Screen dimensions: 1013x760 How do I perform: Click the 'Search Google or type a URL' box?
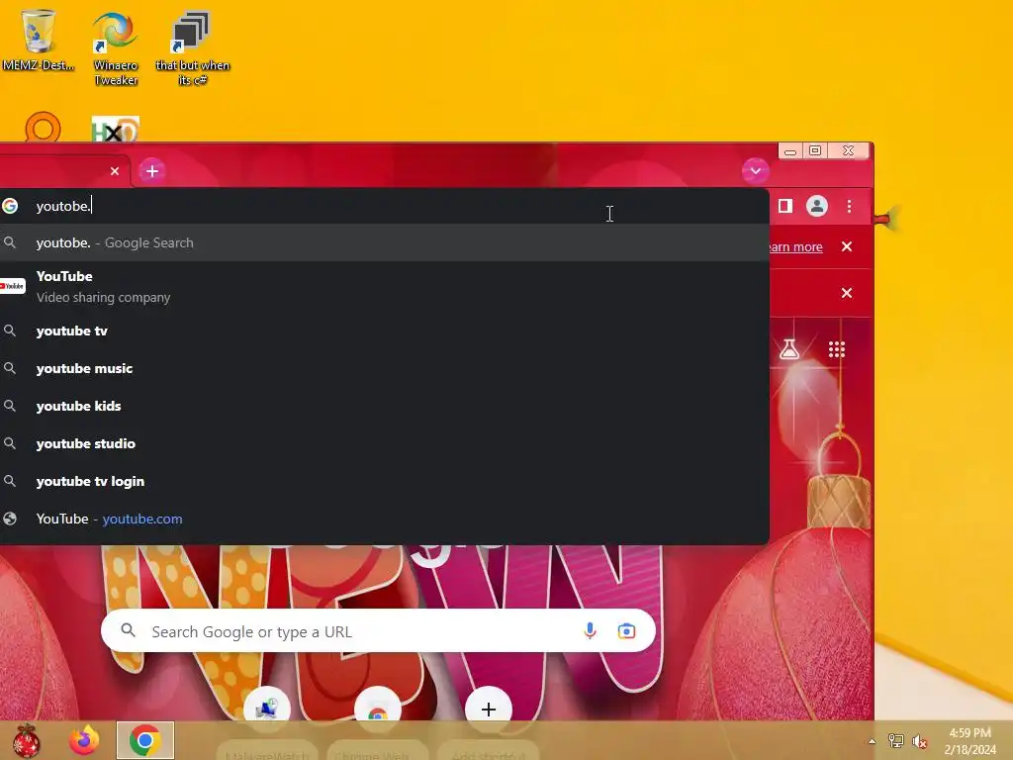[x=378, y=631]
